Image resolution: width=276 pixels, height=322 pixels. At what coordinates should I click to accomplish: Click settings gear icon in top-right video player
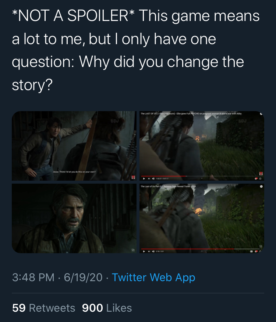point(256,178)
